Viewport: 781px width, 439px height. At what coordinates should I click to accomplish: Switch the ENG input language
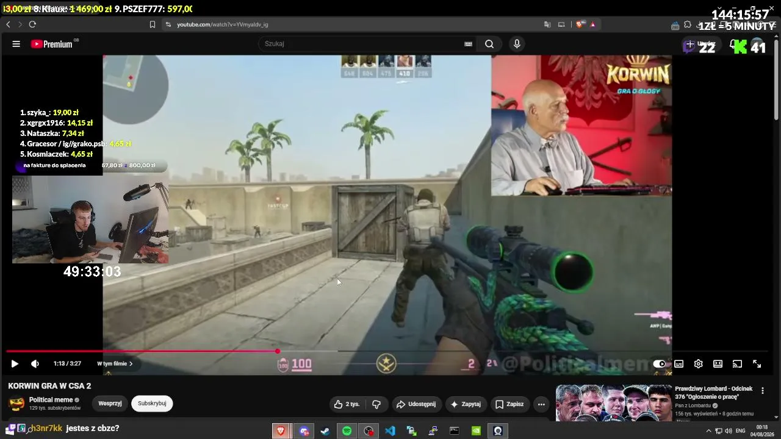click(741, 431)
